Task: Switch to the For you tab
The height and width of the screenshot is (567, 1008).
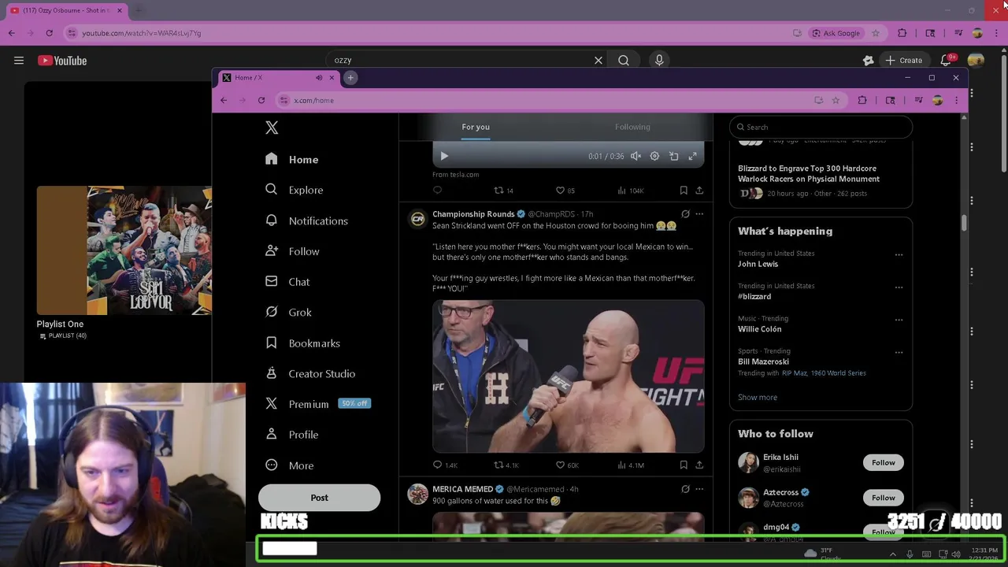Action: (x=476, y=127)
